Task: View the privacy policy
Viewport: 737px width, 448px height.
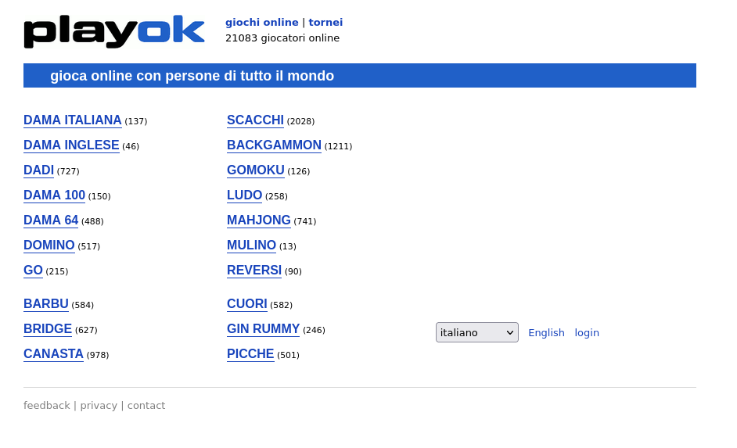Action: click(x=99, y=405)
